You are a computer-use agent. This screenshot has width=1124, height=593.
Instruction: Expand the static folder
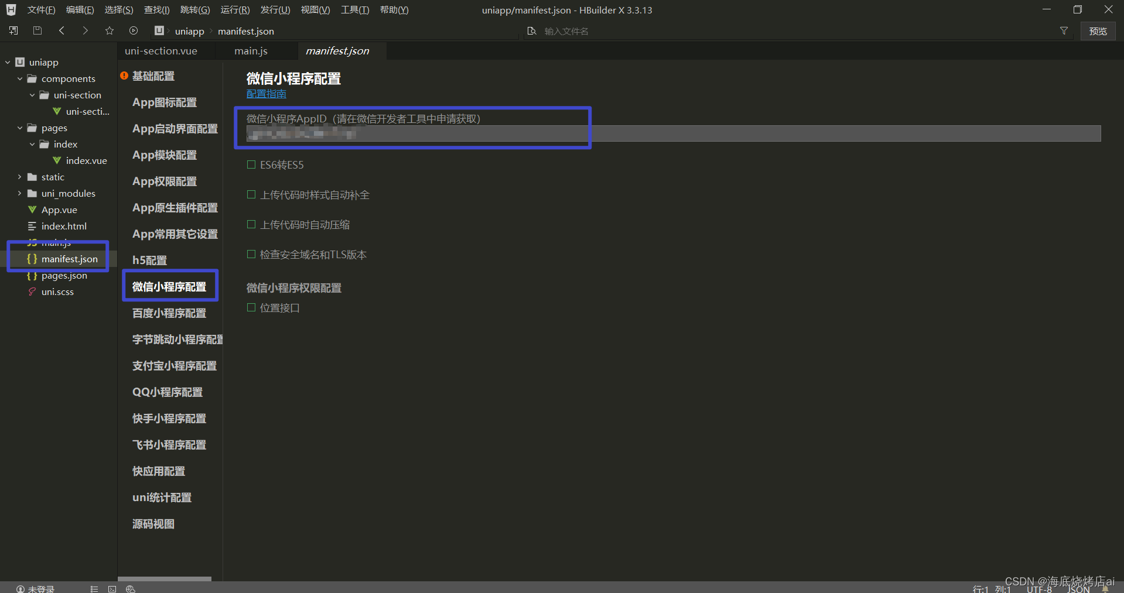(x=20, y=177)
